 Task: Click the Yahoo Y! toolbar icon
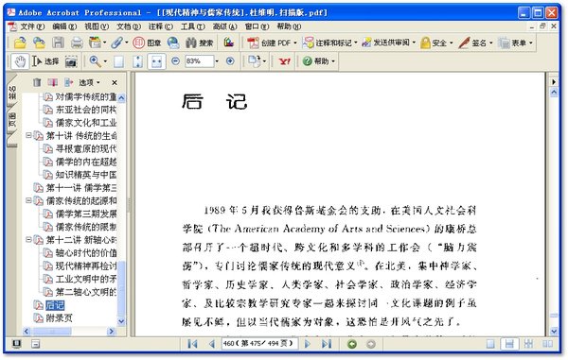pyautogui.click(x=285, y=61)
